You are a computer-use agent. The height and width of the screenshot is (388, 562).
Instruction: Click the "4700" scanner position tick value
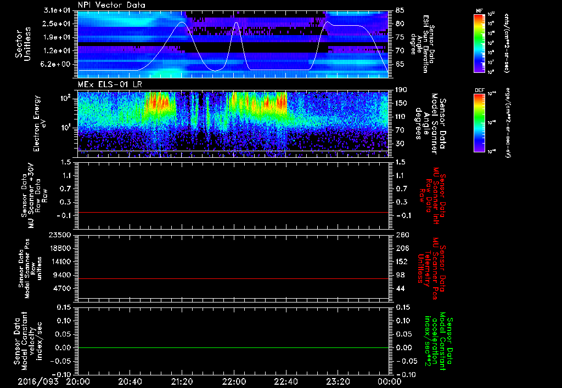(62, 288)
